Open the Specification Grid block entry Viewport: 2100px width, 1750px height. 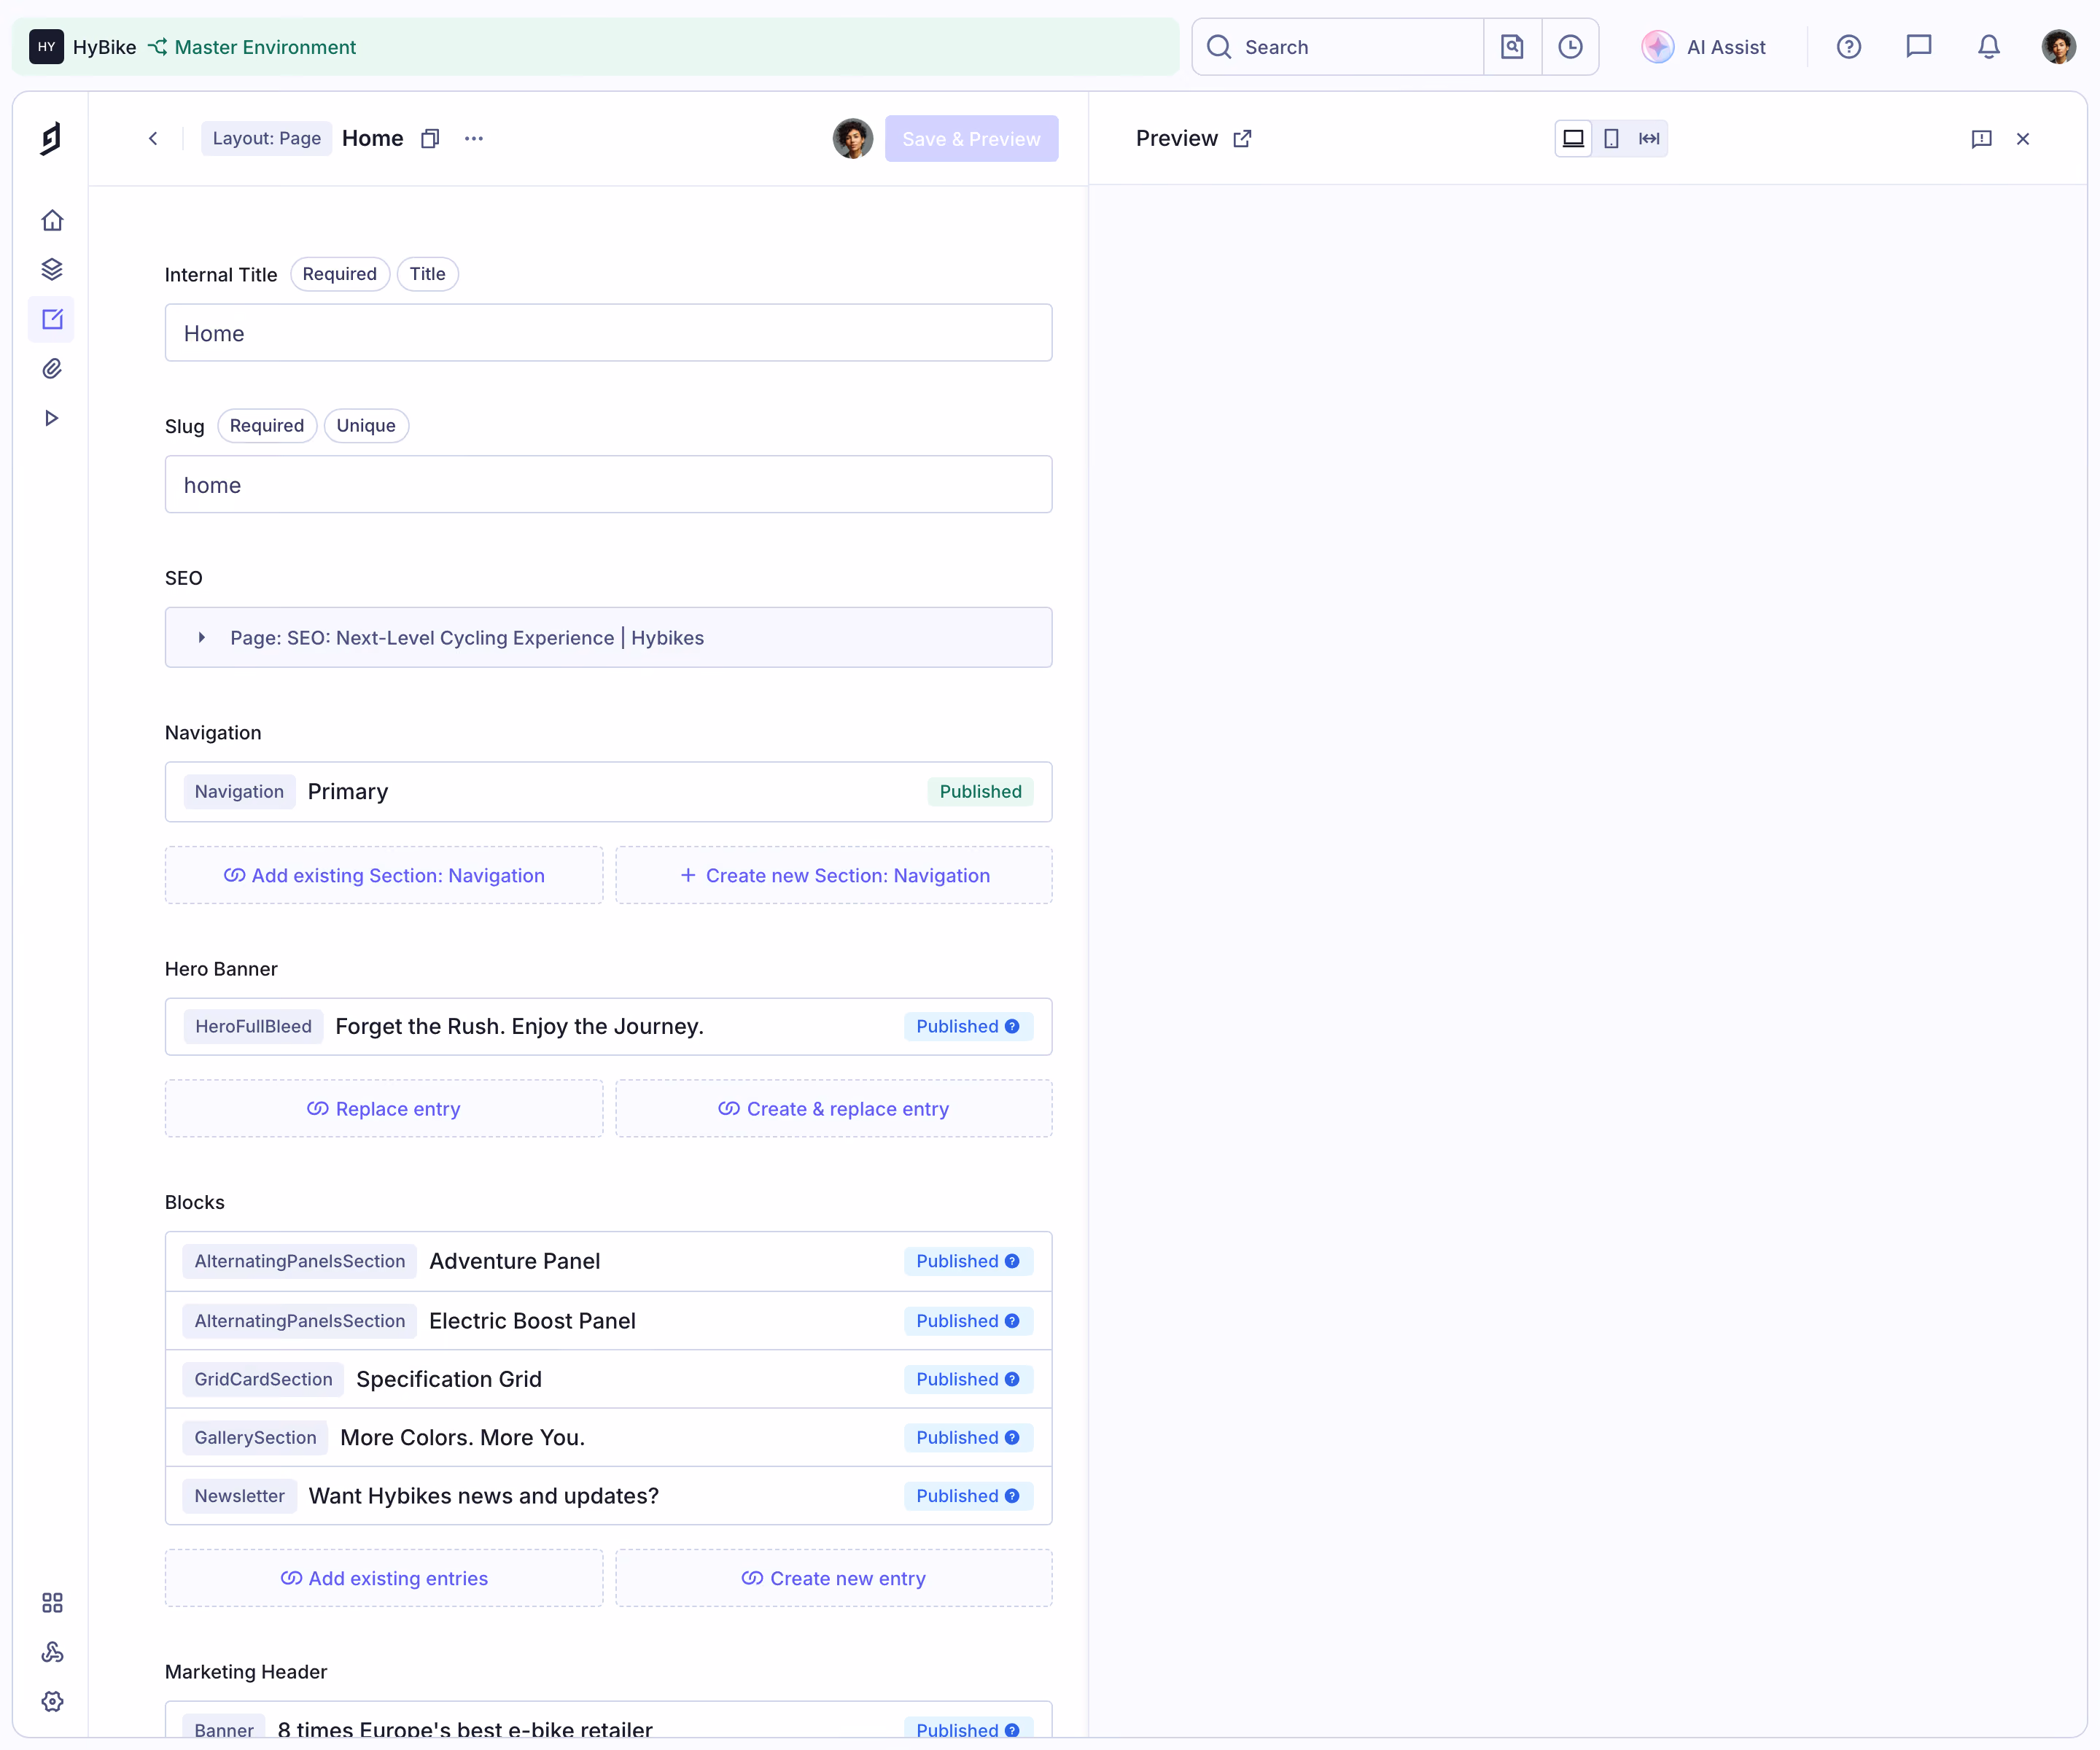click(608, 1380)
